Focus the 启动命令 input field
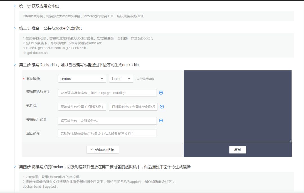 pos(107,133)
